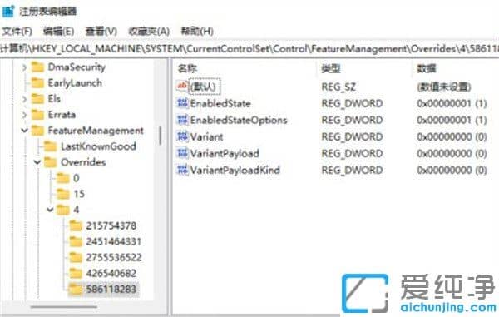Click the 215754378 folder icon
This screenshot has height=317, width=499.
76,225
